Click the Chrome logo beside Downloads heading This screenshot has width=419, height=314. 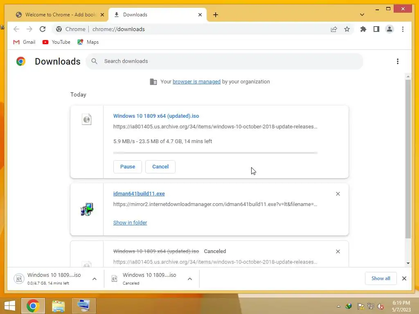[21, 61]
